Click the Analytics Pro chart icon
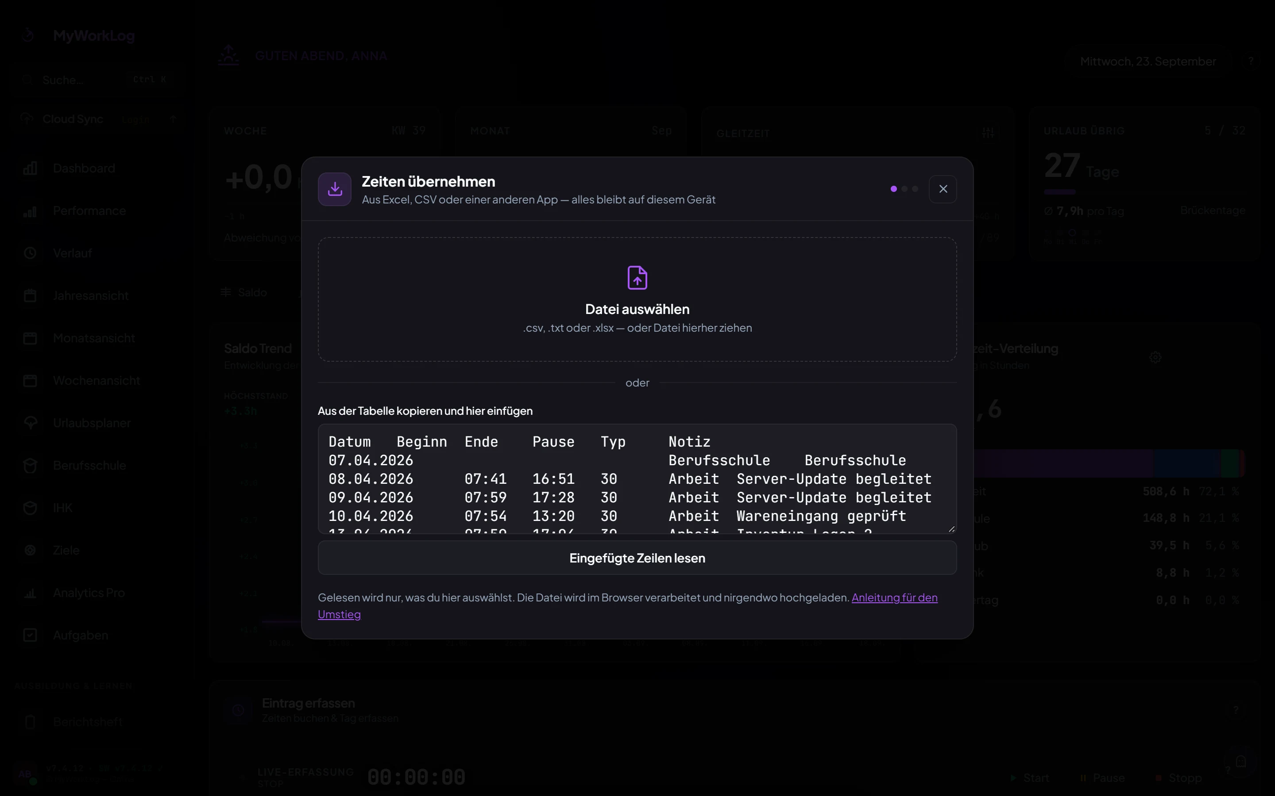Image resolution: width=1275 pixels, height=796 pixels. tap(30, 593)
